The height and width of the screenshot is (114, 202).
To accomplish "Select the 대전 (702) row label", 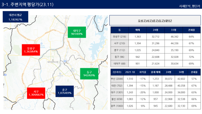I will pyautogui.click(x=117, y=85).
